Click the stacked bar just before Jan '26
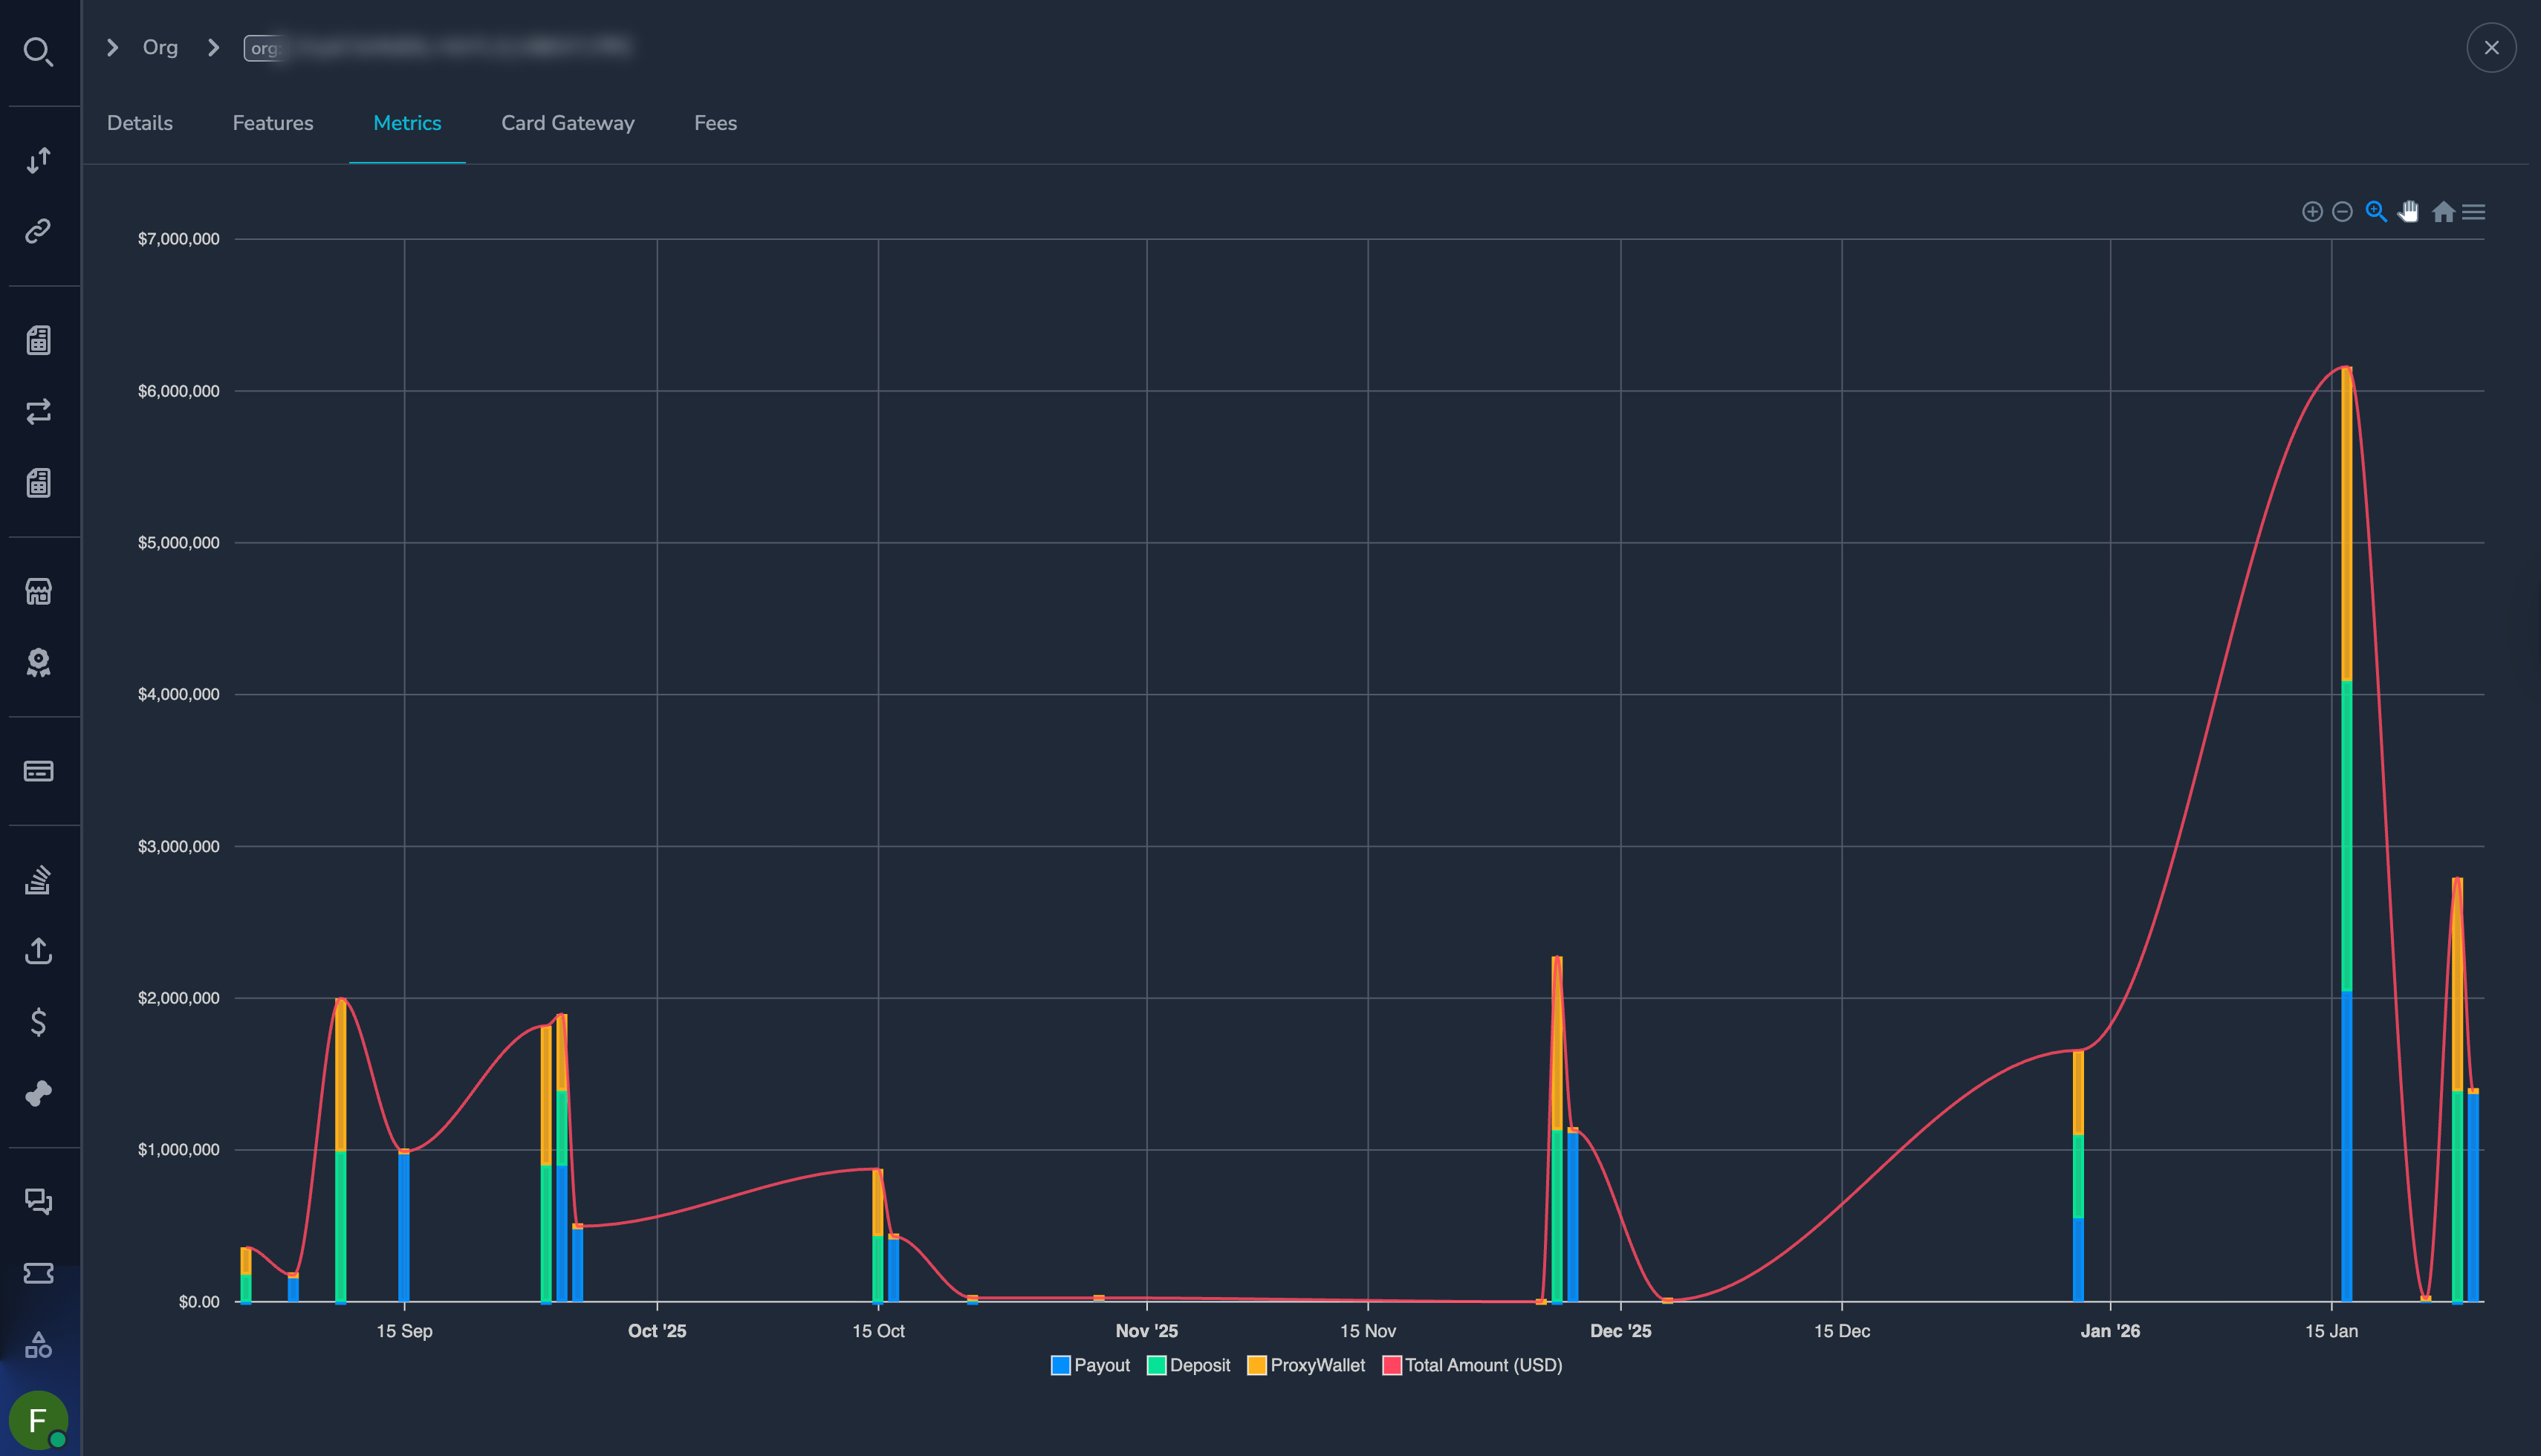This screenshot has width=2541, height=1456. click(2078, 1176)
